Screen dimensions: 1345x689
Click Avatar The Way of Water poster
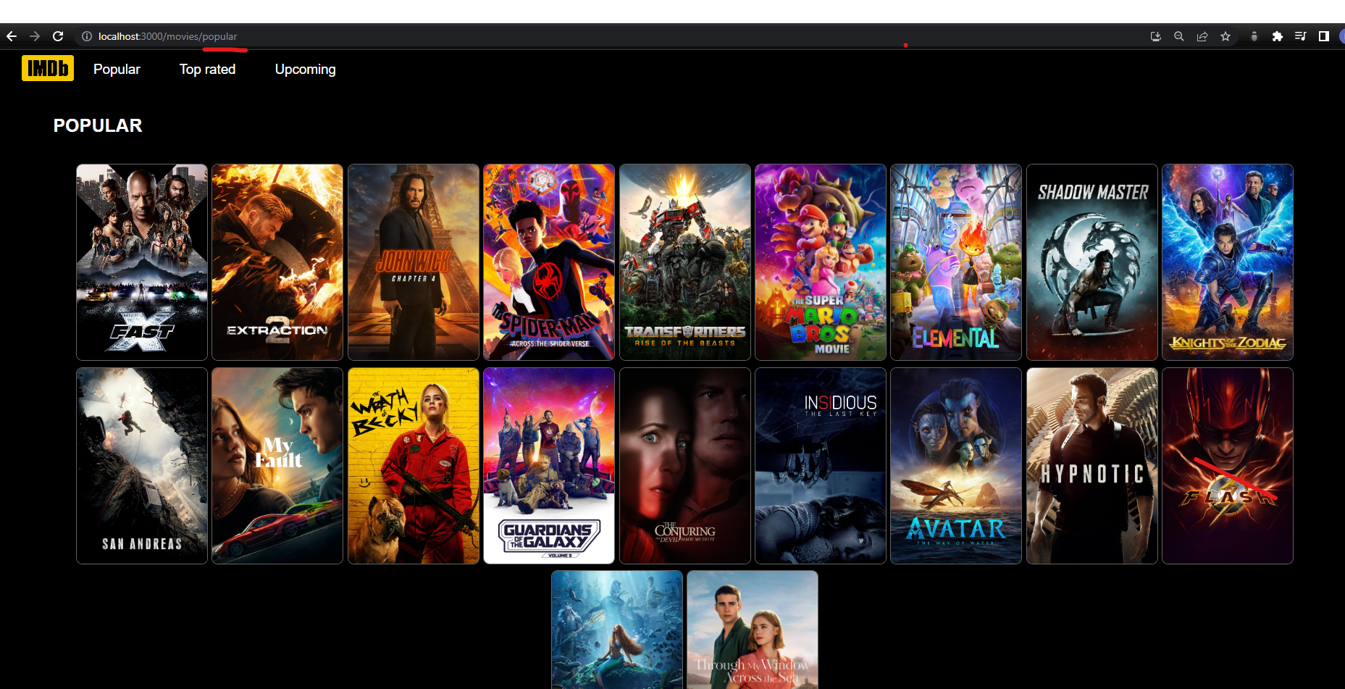956,466
